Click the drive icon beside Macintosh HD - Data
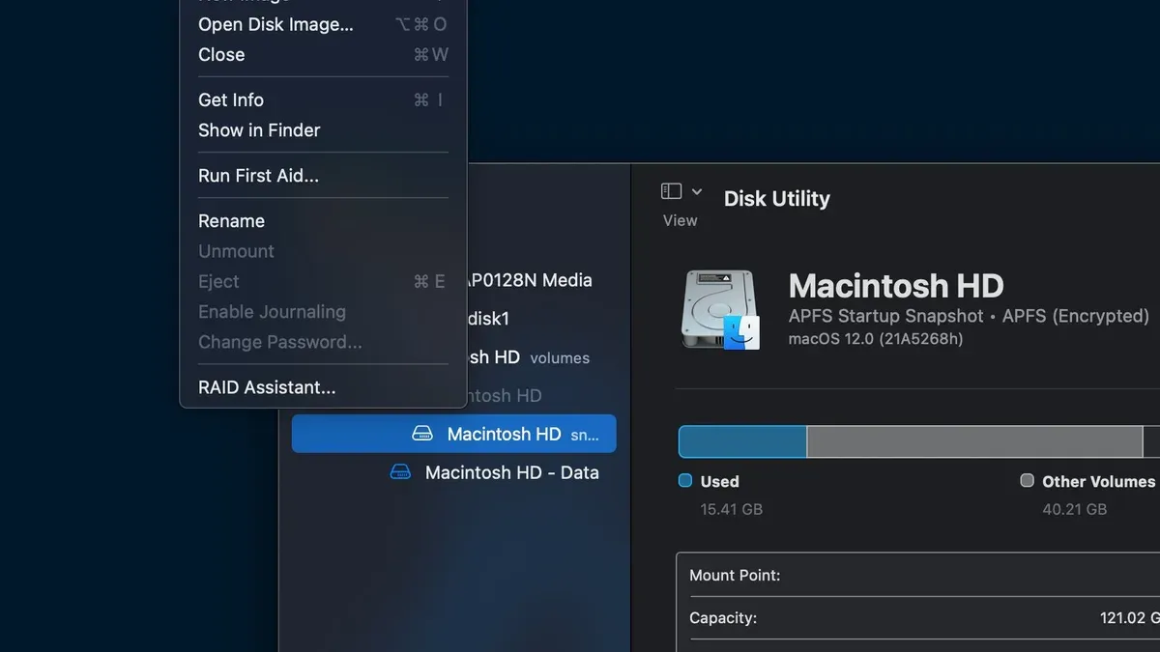Image resolution: width=1160 pixels, height=652 pixels. (400, 472)
